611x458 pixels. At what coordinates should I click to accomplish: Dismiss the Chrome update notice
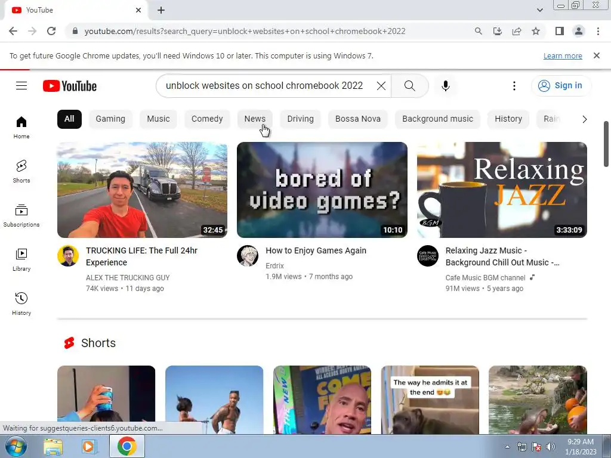point(596,55)
